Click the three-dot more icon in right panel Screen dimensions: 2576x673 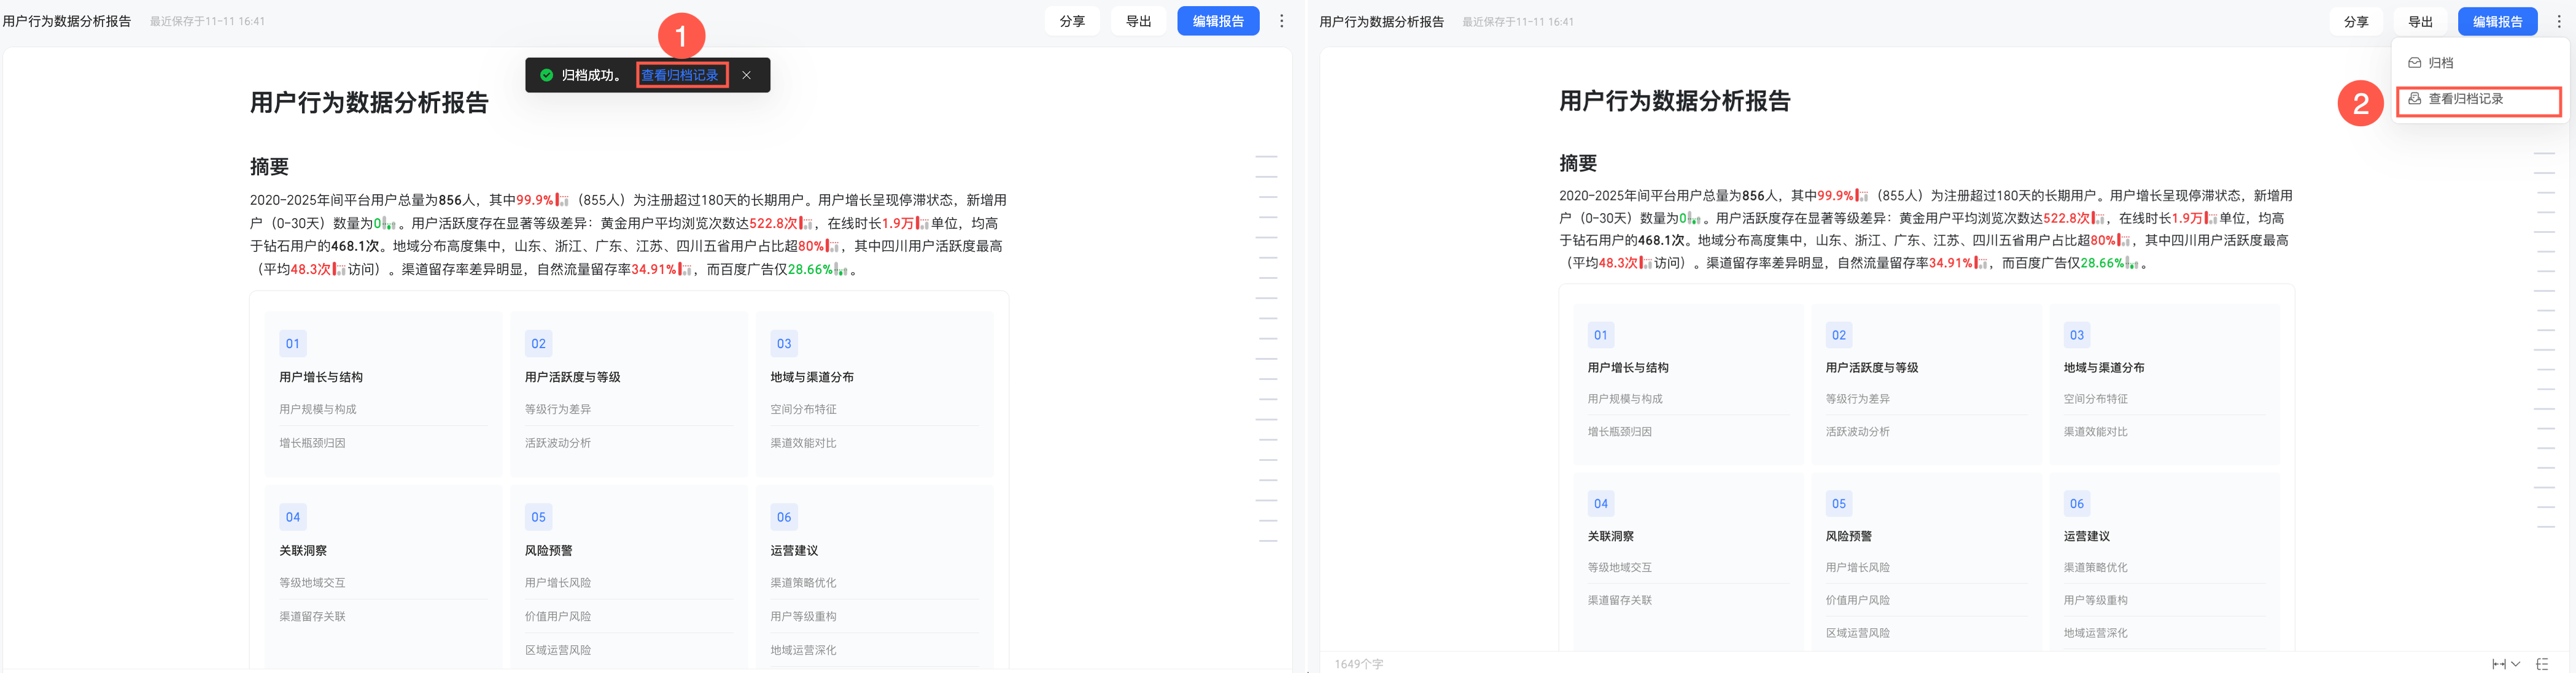[x=2558, y=22]
